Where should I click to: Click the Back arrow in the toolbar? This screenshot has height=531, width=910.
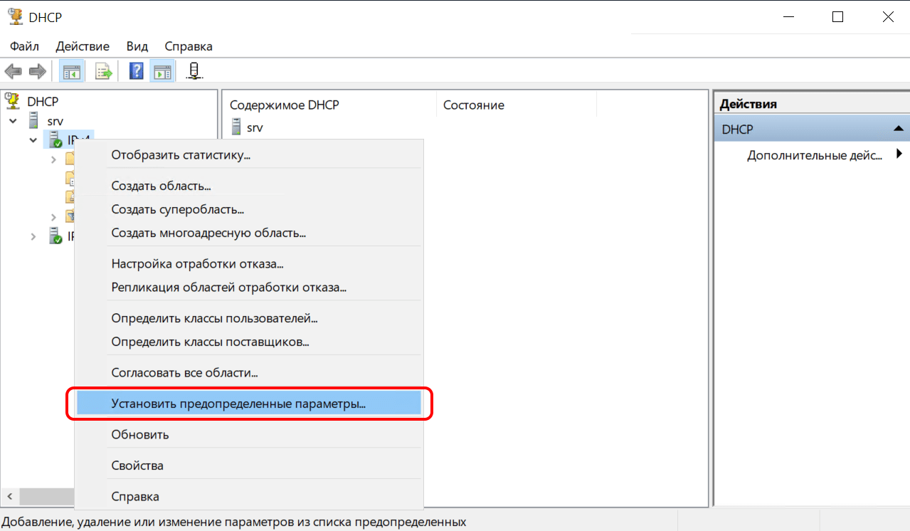tap(14, 71)
